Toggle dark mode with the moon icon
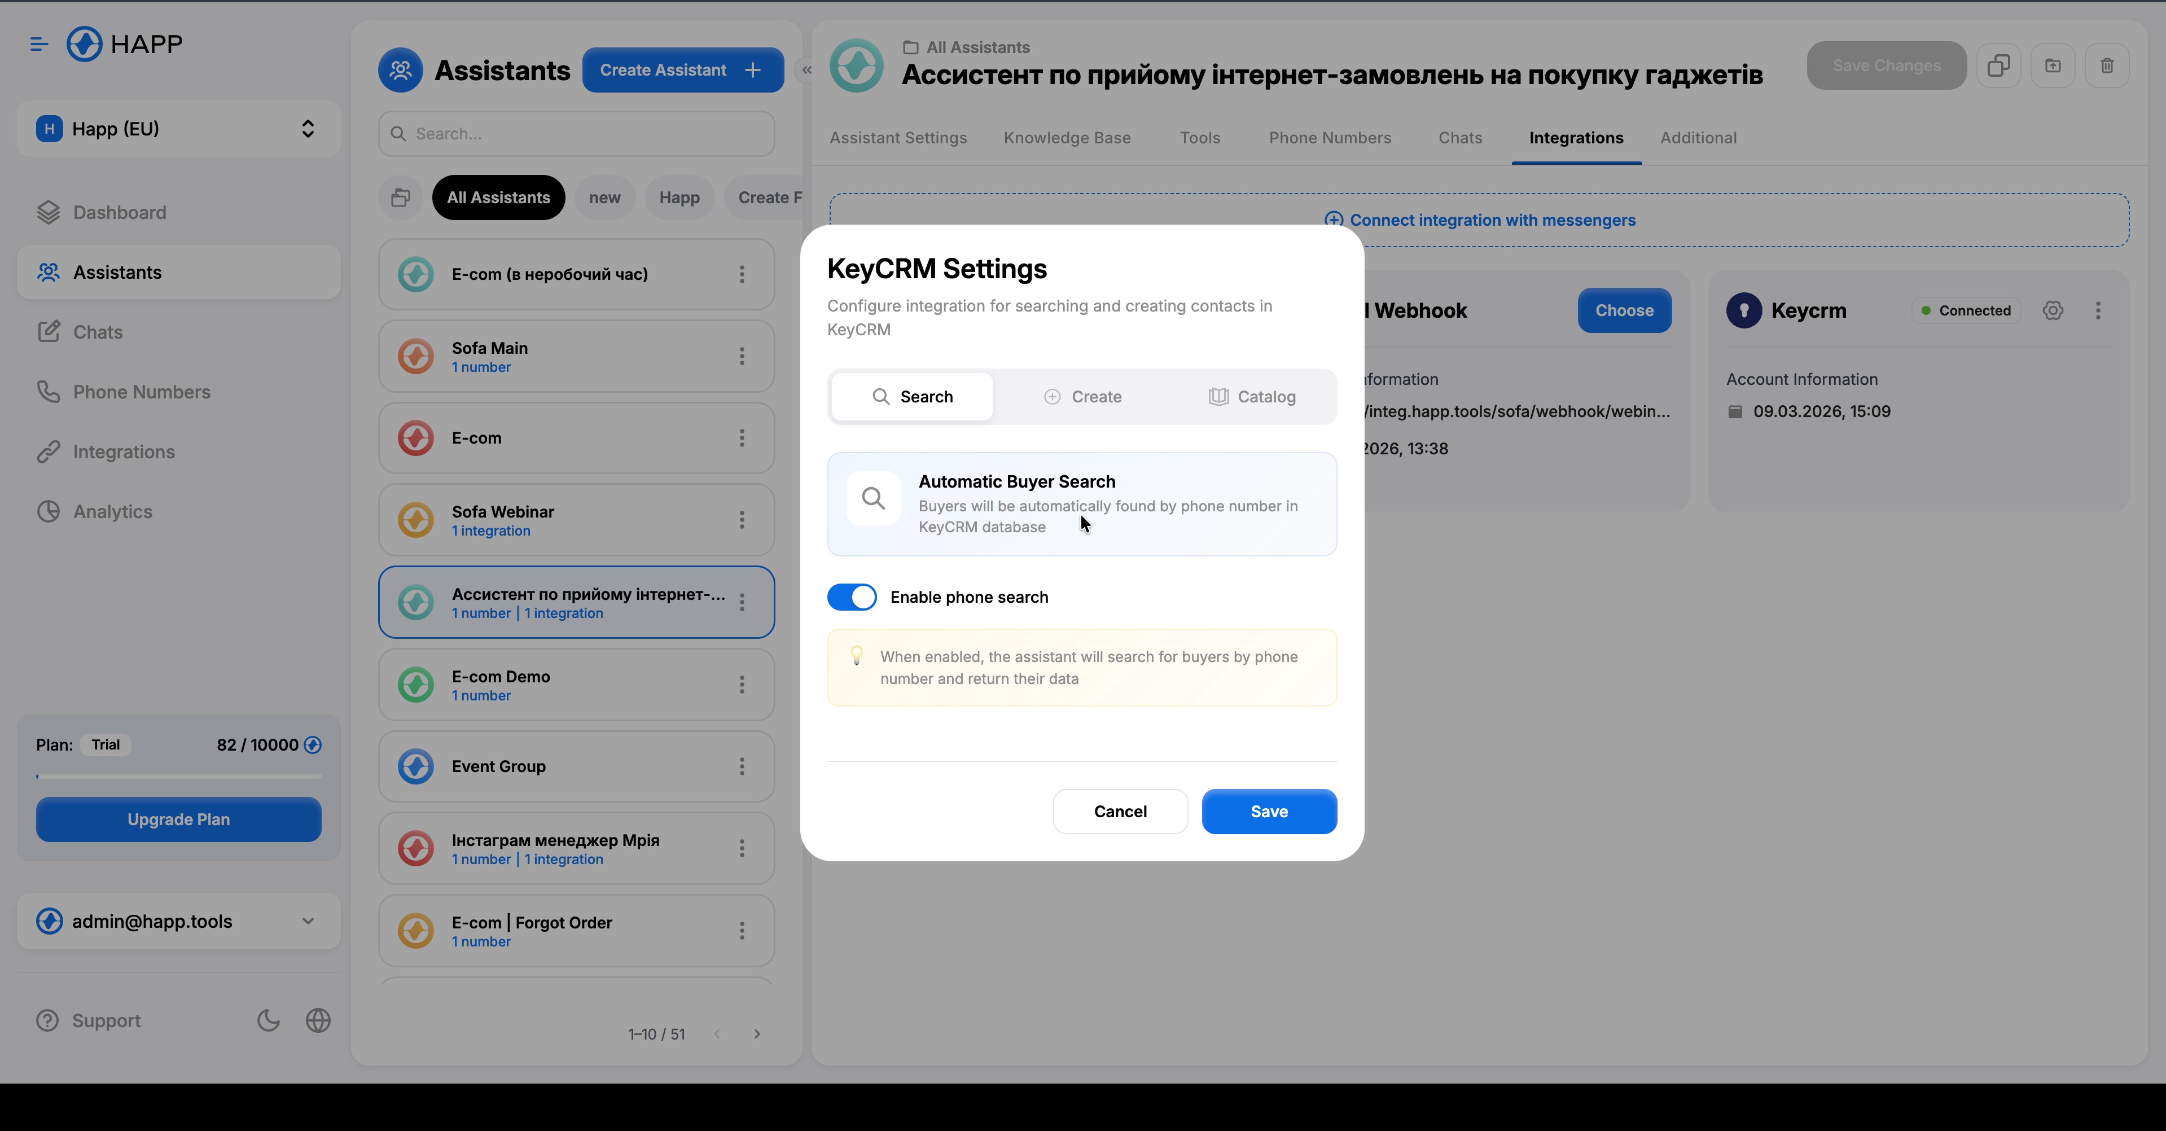This screenshot has height=1131, width=2166. click(268, 1020)
